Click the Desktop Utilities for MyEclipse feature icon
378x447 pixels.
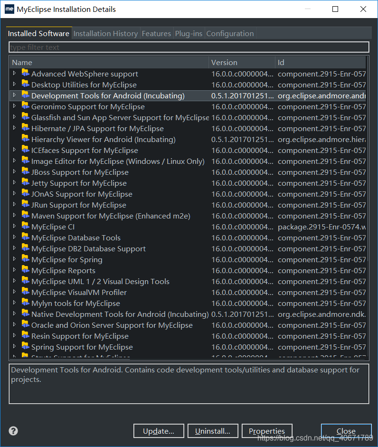[25, 84]
